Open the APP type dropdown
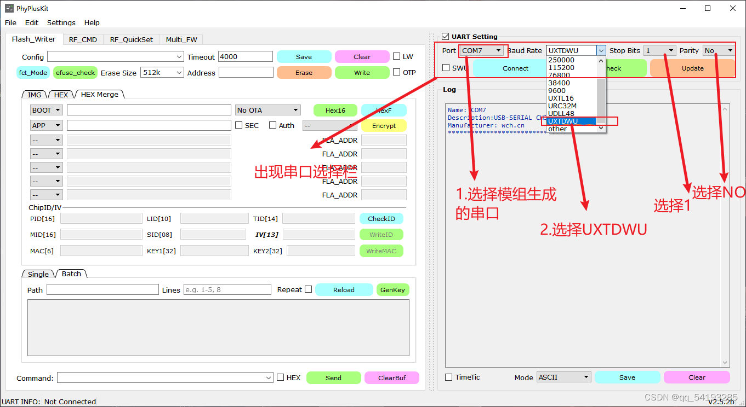Image resolution: width=746 pixels, height=407 pixels. [46, 125]
